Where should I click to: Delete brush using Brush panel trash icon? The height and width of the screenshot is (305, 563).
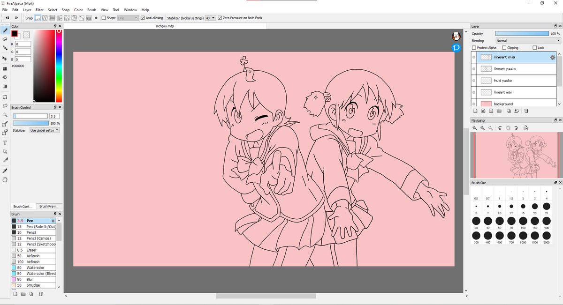tap(41, 294)
